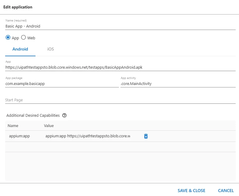The image size is (239, 196).
Task: Select the App radio button
Action: pos(8,38)
